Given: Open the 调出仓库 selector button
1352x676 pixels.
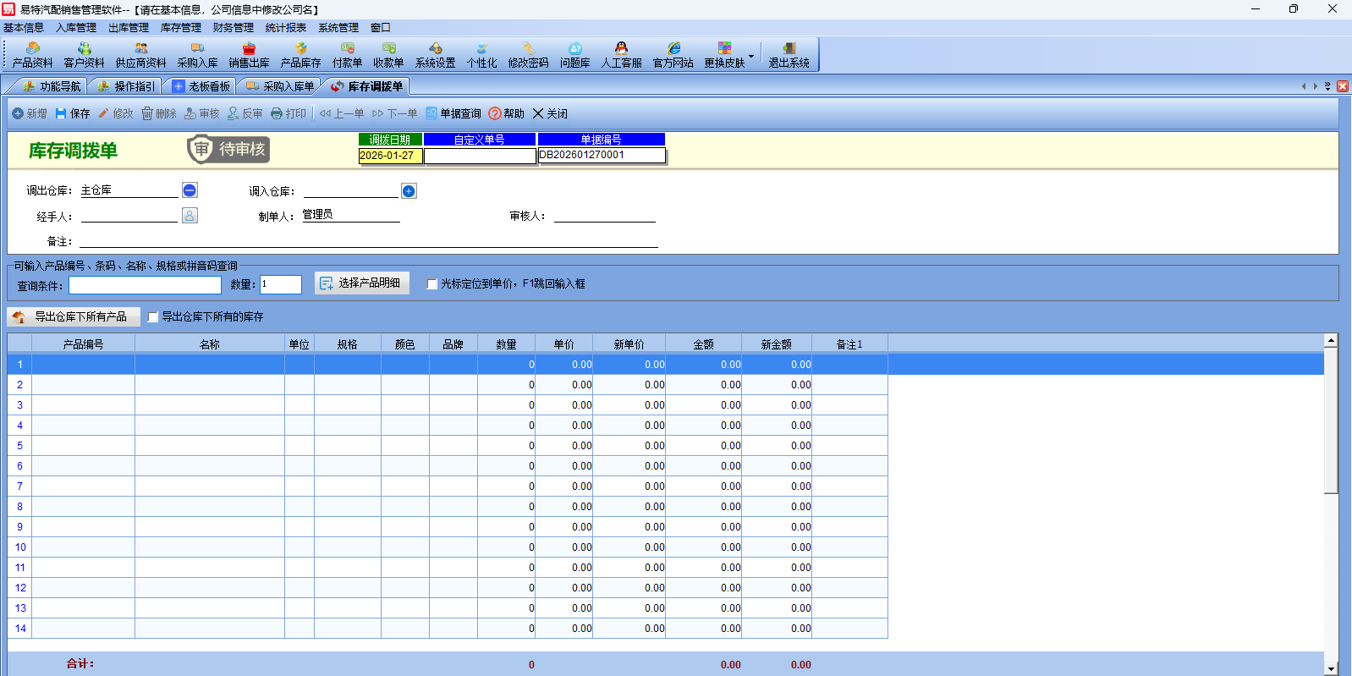Looking at the screenshot, I should tap(190, 190).
